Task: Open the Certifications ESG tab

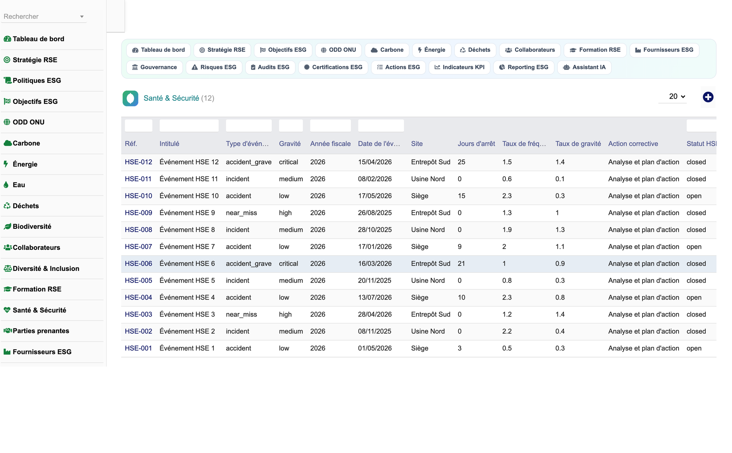Action: (x=333, y=67)
